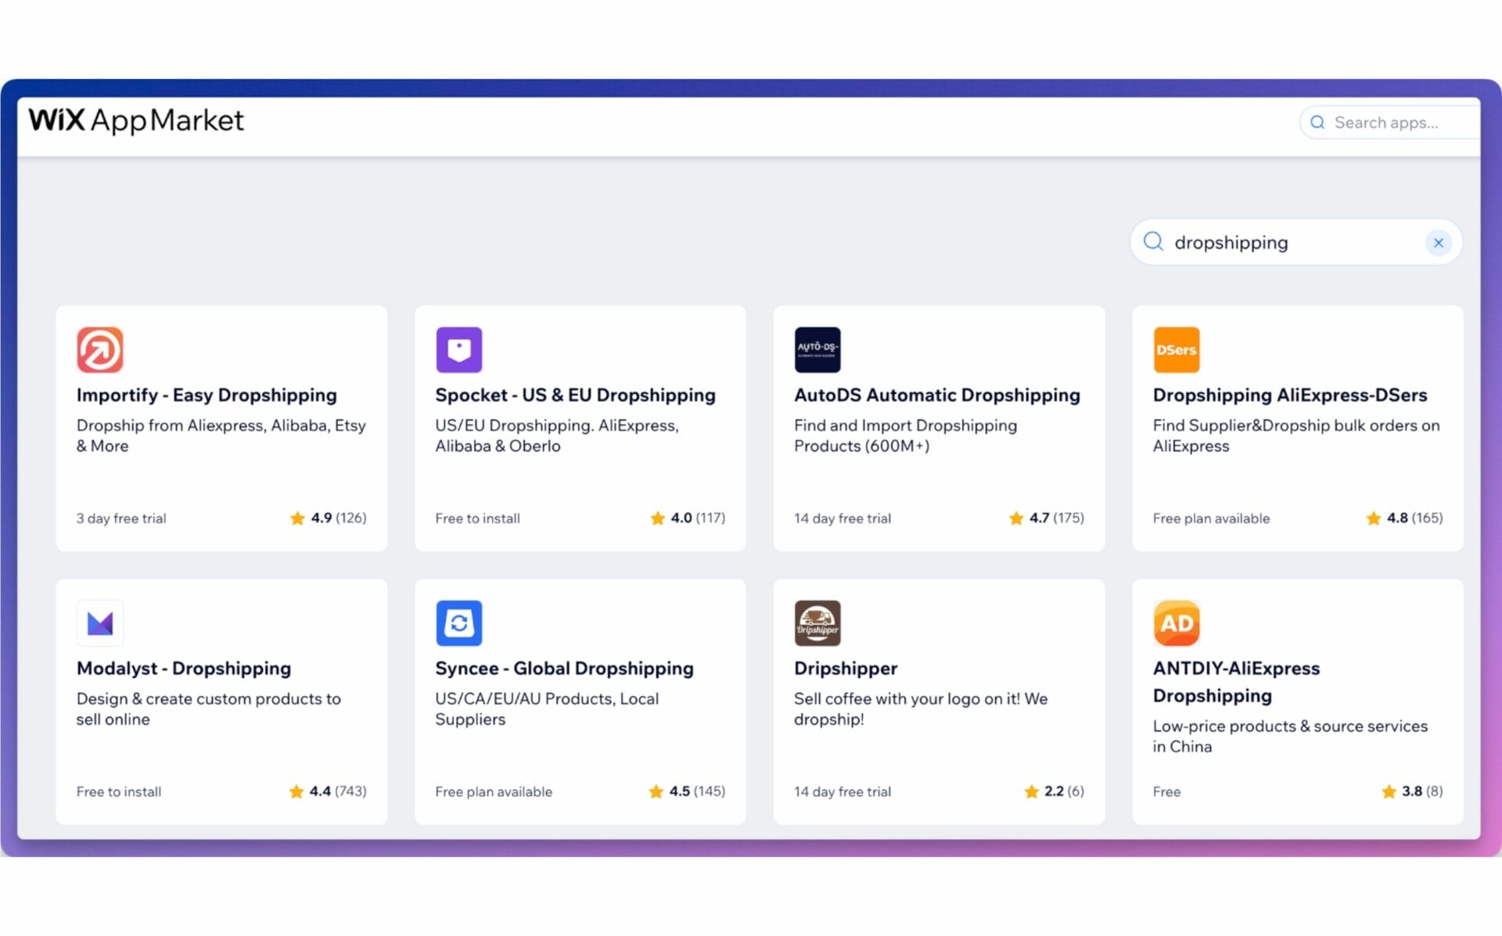This screenshot has height=936, width=1502.
Task: Open the Dripshipper brown app icon
Action: pyautogui.click(x=817, y=623)
